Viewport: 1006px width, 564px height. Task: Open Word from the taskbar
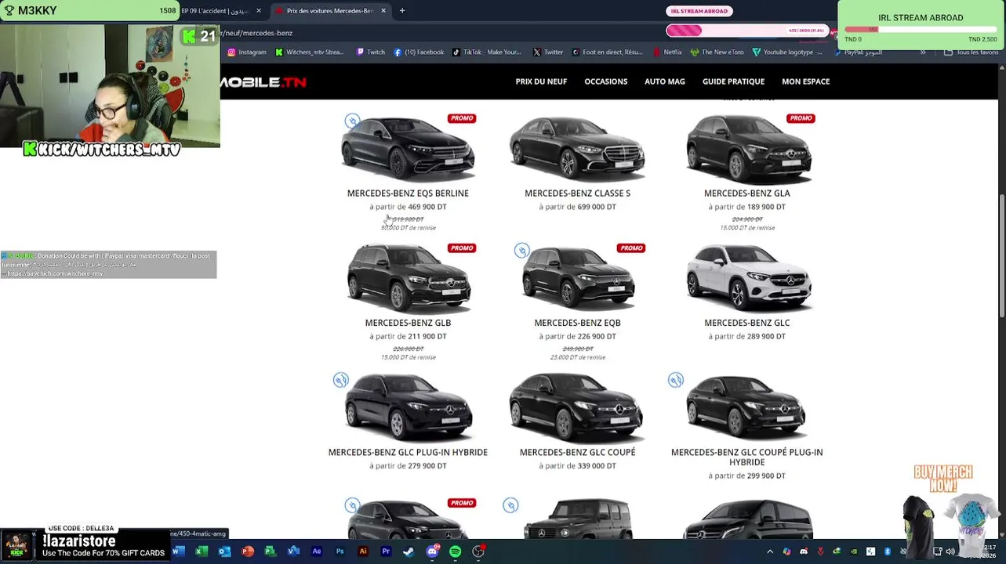click(178, 551)
